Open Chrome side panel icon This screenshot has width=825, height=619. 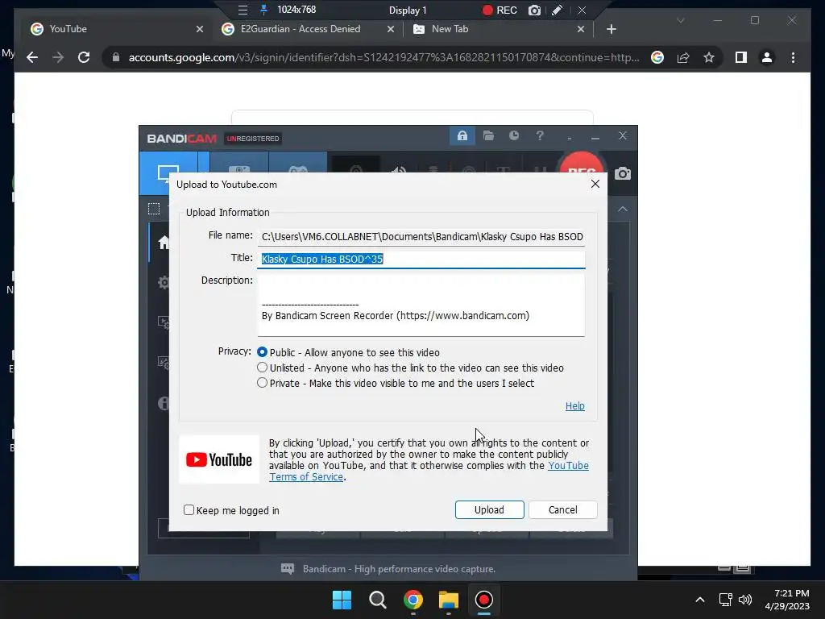pos(741,57)
